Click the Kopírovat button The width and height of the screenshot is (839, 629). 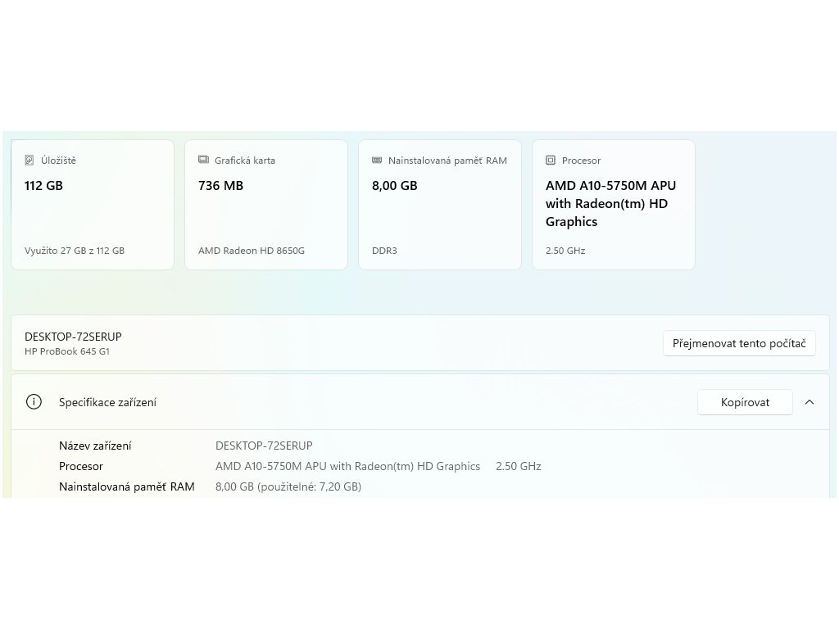[745, 402]
